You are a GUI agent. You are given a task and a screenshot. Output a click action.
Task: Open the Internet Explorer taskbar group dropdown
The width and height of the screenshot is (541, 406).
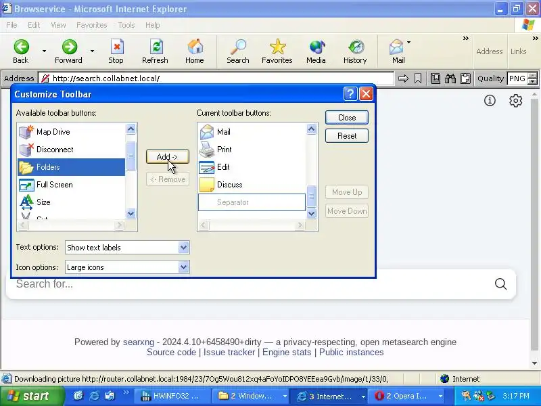(x=363, y=397)
